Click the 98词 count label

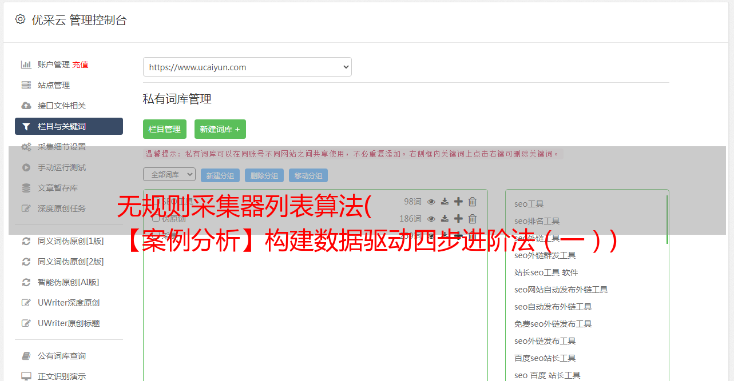point(412,201)
